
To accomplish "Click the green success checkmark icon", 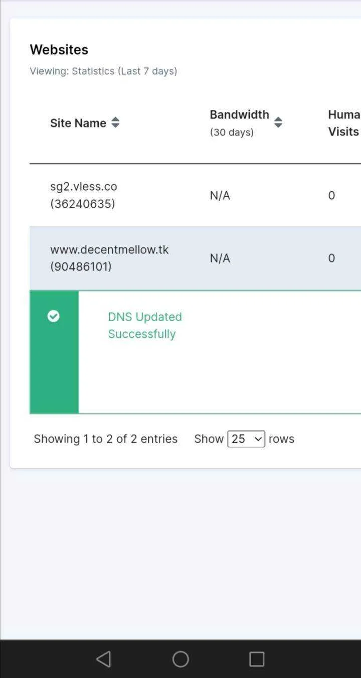I will [53, 316].
